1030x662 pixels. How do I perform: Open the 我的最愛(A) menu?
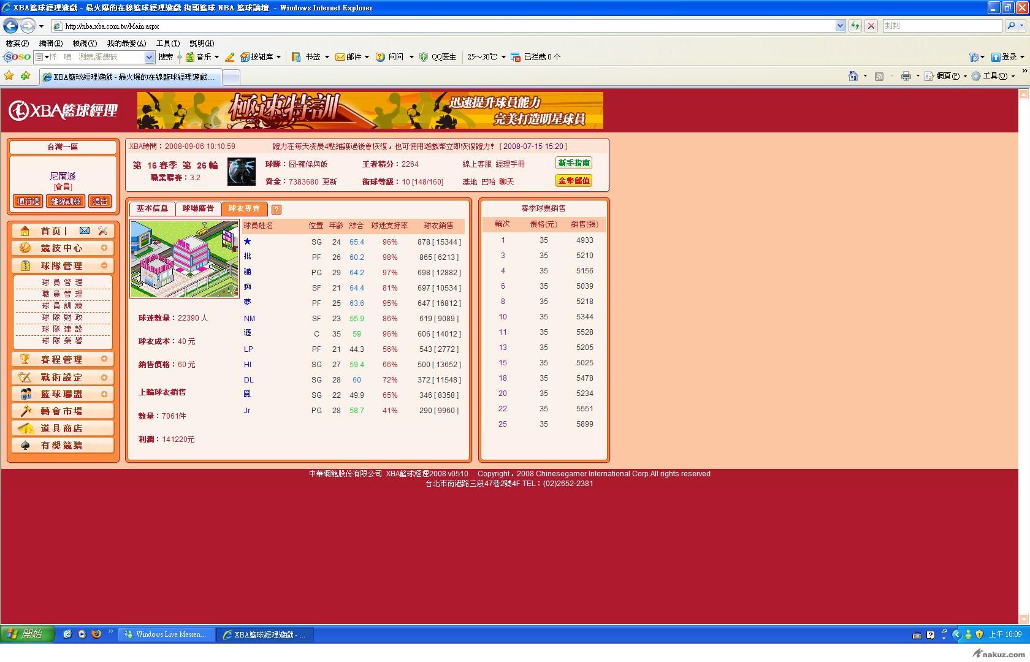pos(126,44)
